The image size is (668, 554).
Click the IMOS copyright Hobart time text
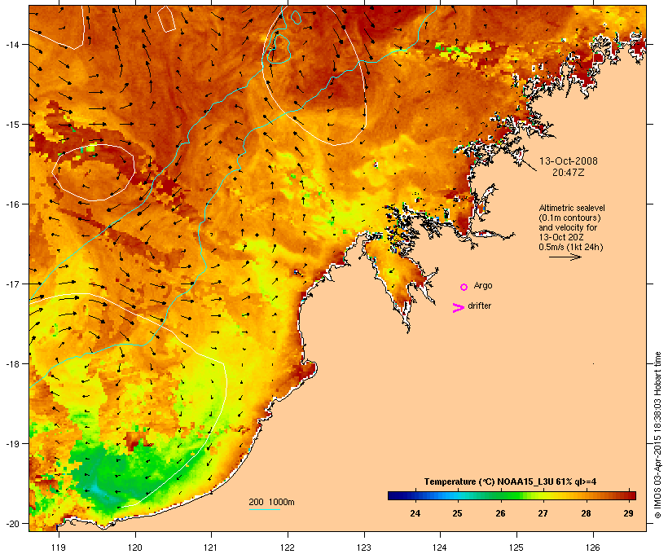point(657,435)
